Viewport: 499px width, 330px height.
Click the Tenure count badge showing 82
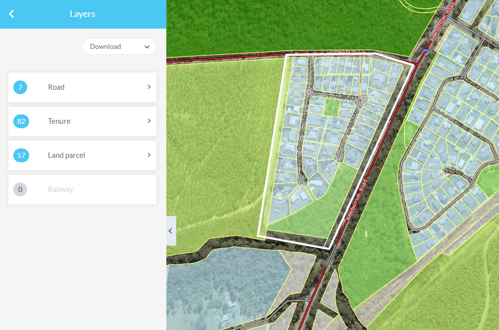(21, 121)
